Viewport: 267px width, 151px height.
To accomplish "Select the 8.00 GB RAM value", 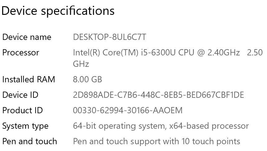I will 87,80.
